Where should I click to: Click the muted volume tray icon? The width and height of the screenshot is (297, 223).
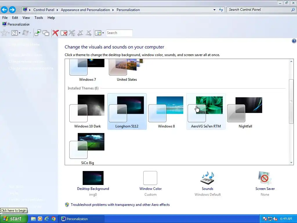pos(275,219)
